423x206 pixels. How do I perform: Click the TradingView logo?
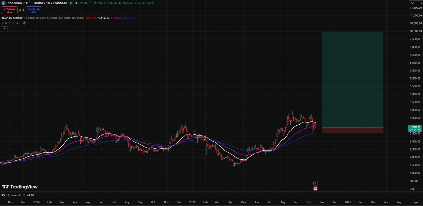click(20, 187)
